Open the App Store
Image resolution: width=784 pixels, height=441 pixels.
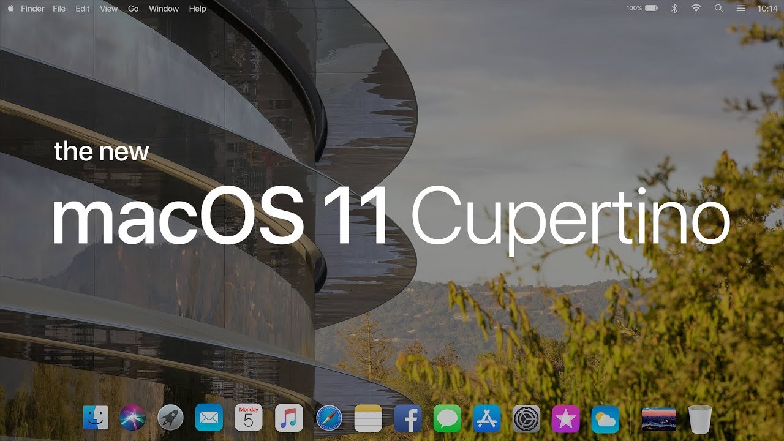point(487,418)
